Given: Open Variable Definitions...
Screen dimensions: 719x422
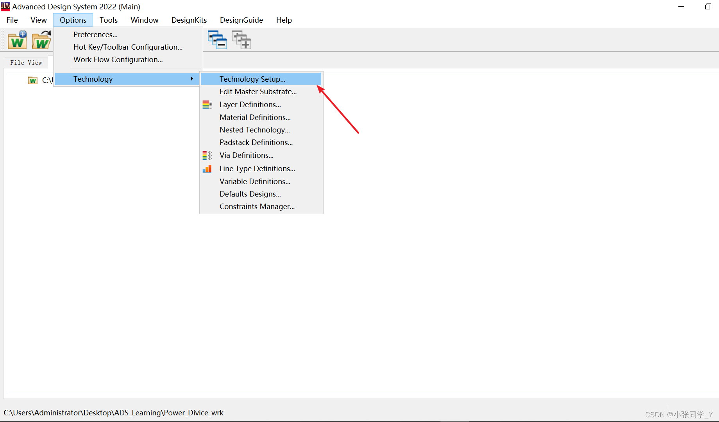Looking at the screenshot, I should click(261, 181).
